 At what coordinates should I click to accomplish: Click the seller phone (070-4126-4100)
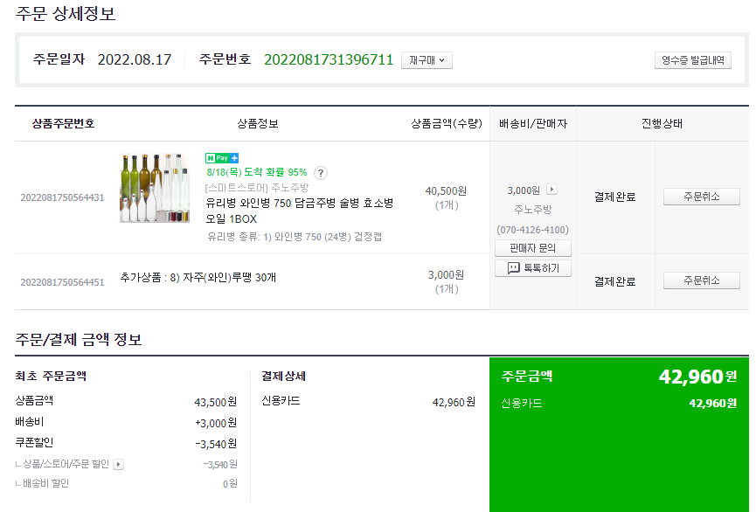click(x=533, y=230)
